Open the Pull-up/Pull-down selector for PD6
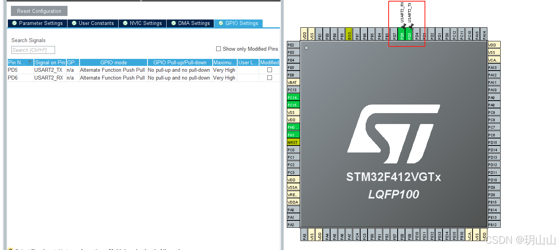Viewport: 558px width, 250px height. tap(179, 78)
